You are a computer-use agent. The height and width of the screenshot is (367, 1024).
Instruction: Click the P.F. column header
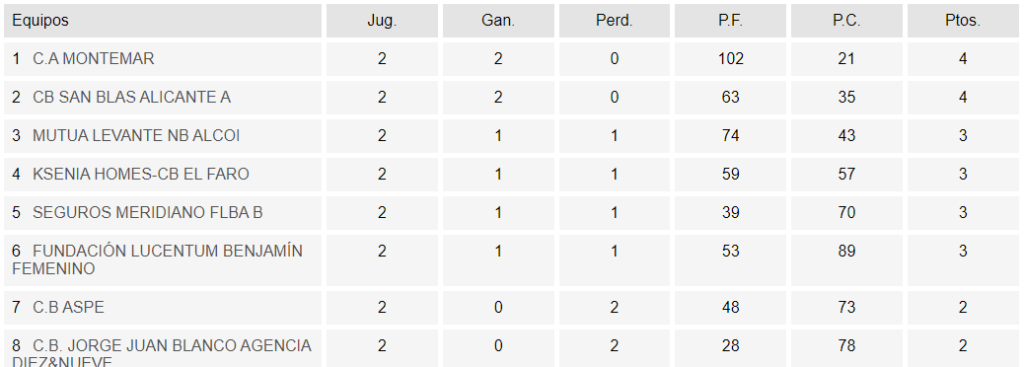(730, 21)
